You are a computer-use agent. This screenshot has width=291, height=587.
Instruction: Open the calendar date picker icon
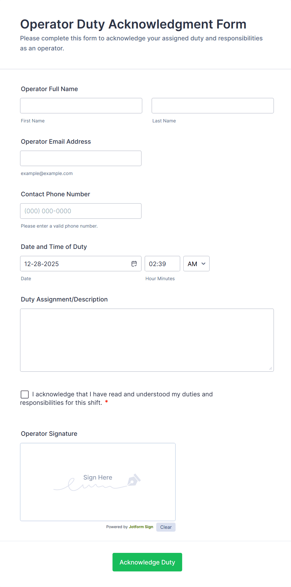[134, 264]
